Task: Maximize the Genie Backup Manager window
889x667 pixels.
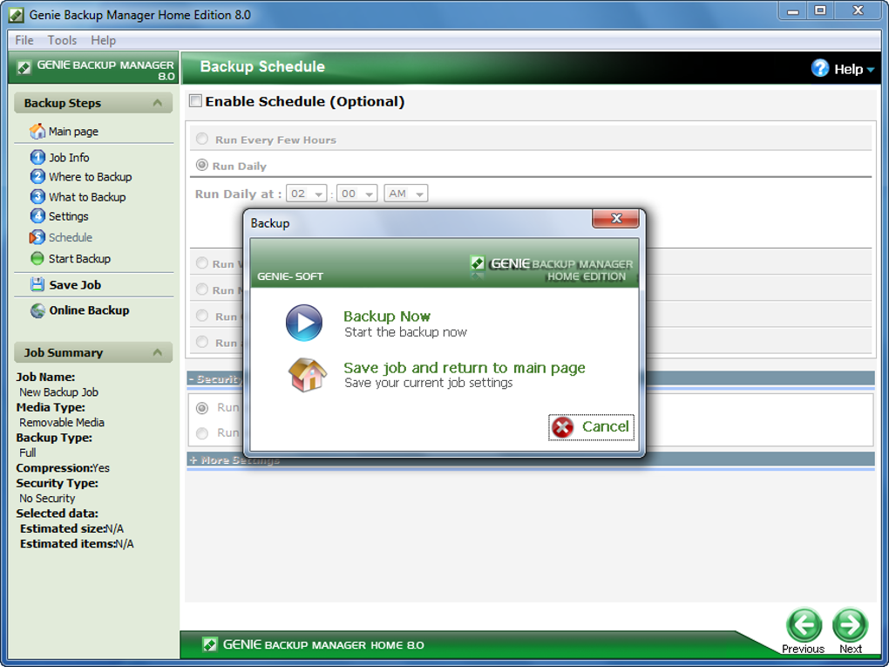Action: pyautogui.click(x=820, y=10)
